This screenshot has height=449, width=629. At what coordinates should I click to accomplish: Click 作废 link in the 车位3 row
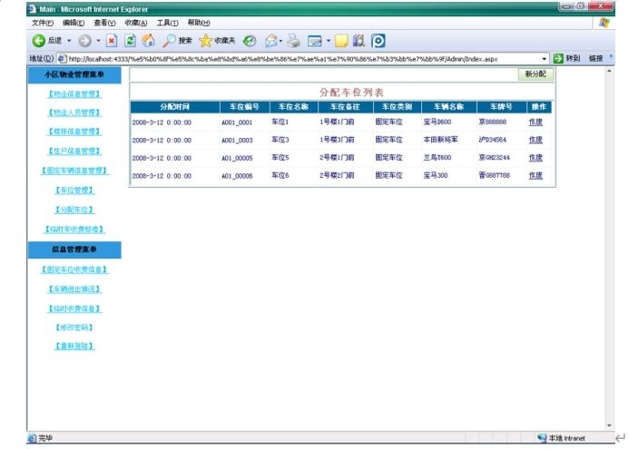(x=536, y=140)
